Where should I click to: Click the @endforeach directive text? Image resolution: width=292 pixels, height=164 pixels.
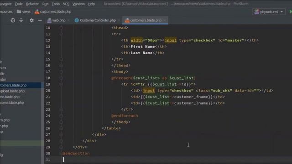(125, 116)
